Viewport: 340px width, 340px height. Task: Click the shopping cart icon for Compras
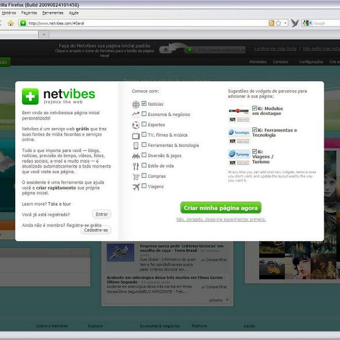tap(136, 177)
